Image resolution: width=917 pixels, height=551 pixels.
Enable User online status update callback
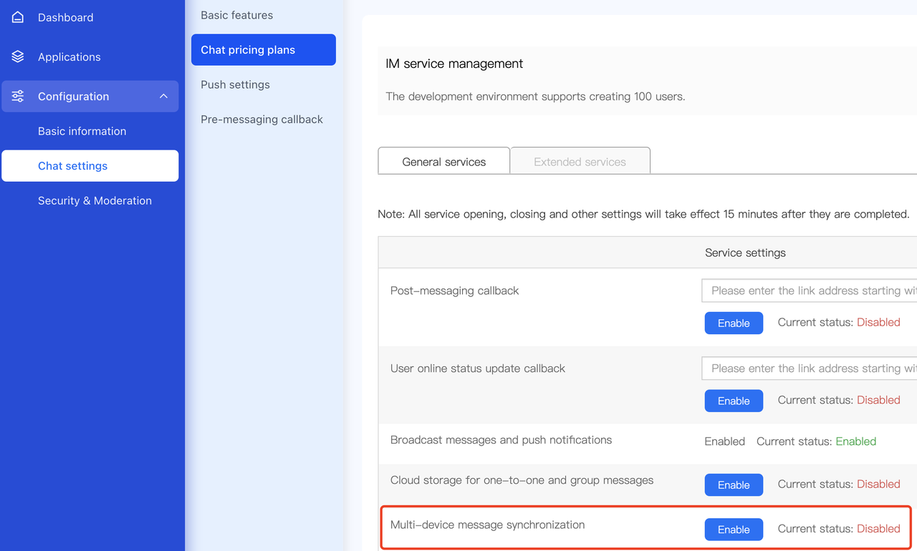click(734, 401)
